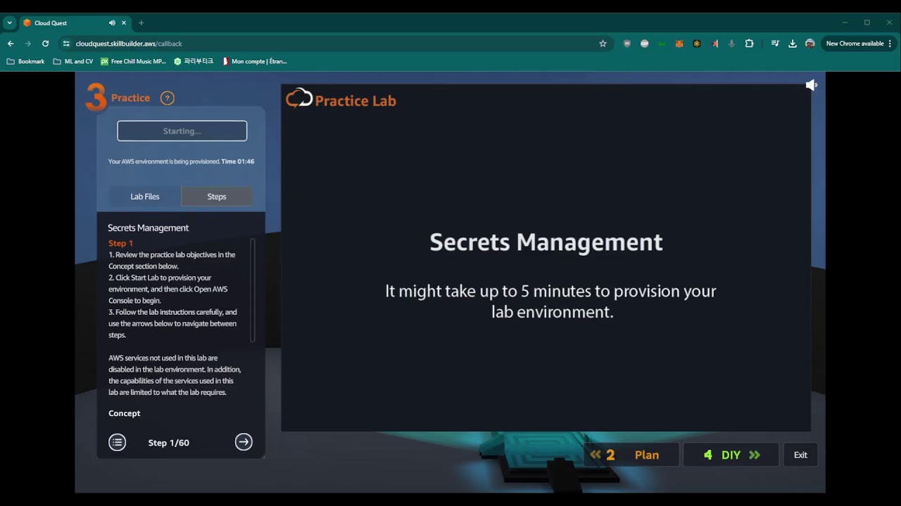View site information icon in address bar

point(67,44)
